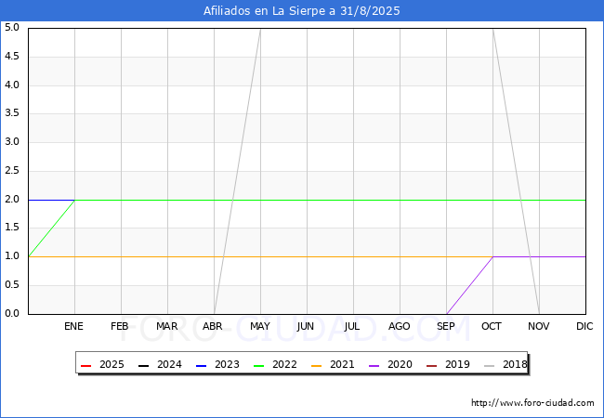Click the 2.0 y-axis tick label
The image size is (604, 418).
(12, 200)
